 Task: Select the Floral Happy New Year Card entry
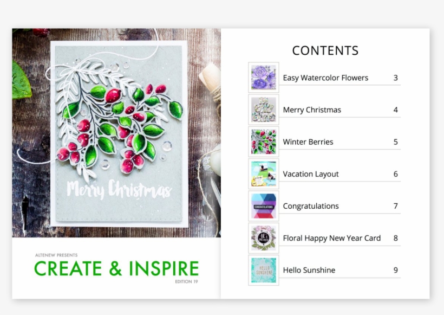tap(331, 238)
